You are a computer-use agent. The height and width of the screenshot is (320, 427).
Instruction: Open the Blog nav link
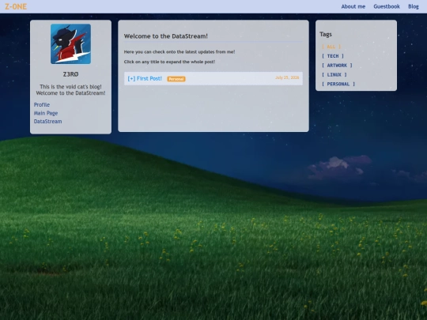coord(413,6)
